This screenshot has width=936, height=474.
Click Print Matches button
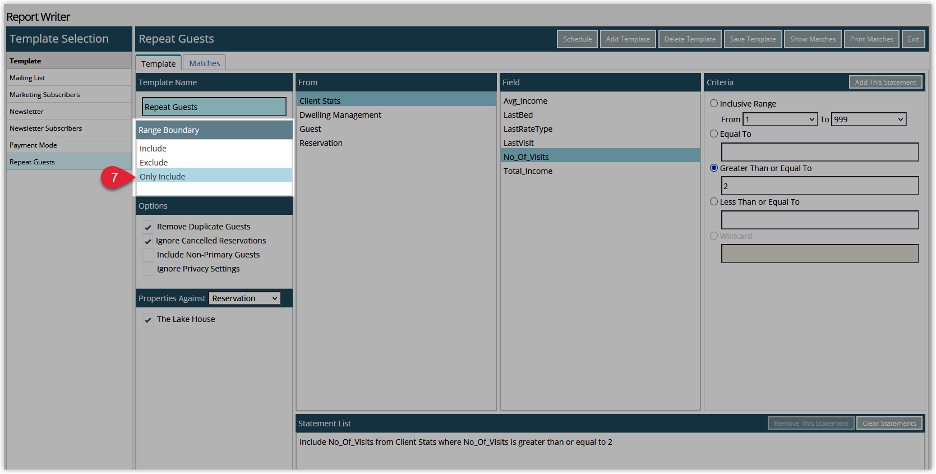pos(872,39)
